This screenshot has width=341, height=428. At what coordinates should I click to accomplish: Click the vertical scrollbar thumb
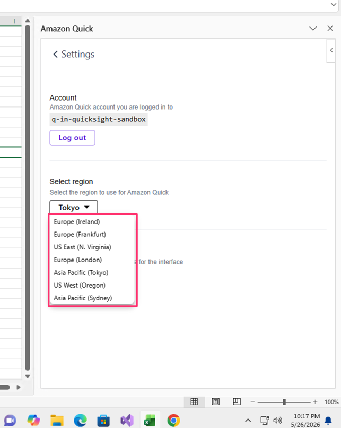(28, 198)
